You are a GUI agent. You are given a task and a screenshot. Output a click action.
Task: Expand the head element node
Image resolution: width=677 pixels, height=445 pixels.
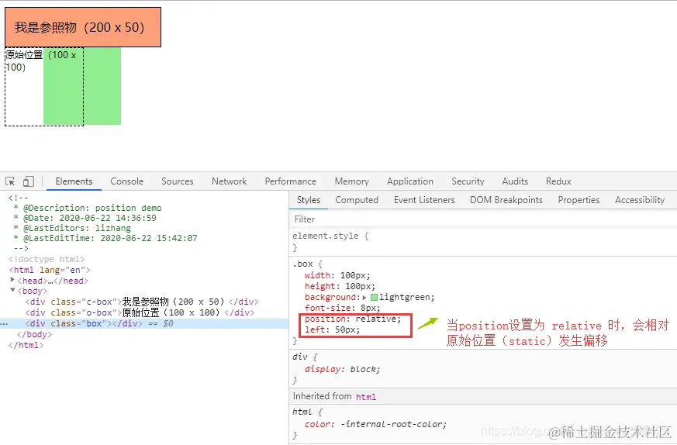click(x=12, y=280)
